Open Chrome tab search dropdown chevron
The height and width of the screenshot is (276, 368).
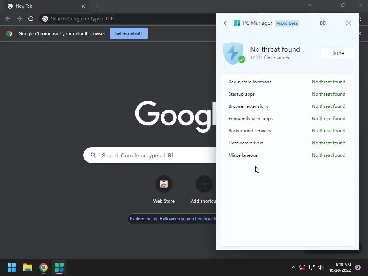310,5
